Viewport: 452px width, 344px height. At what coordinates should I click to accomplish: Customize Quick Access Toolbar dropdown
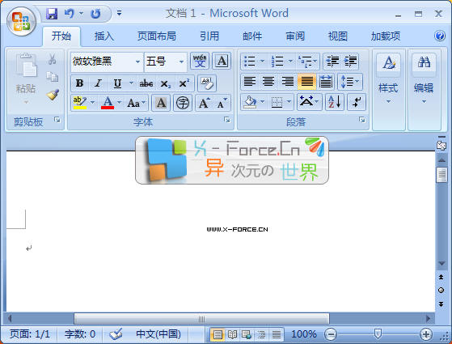(119, 13)
